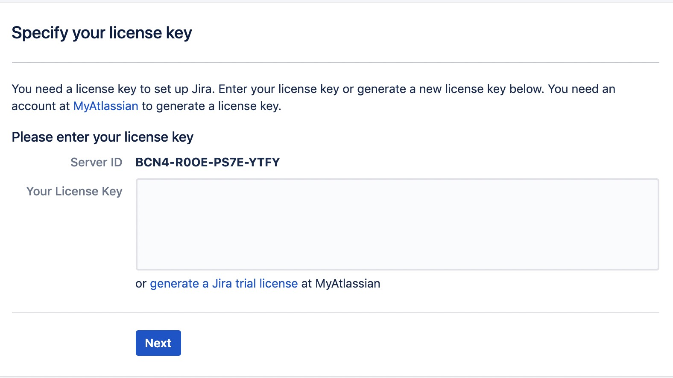Click the word 'Jira' in the intro paragraph
Screen dimensions: 673x378
coord(202,89)
